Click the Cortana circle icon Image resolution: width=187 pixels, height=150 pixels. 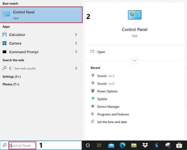(x=88, y=145)
